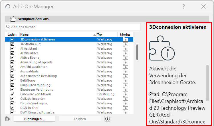Click Darstellung type of Cineware row
The image size is (214, 126).
coord(106,94)
